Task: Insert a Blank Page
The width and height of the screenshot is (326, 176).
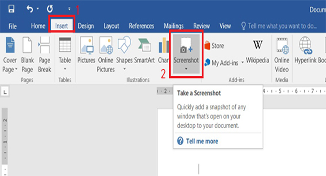Action: (27, 55)
